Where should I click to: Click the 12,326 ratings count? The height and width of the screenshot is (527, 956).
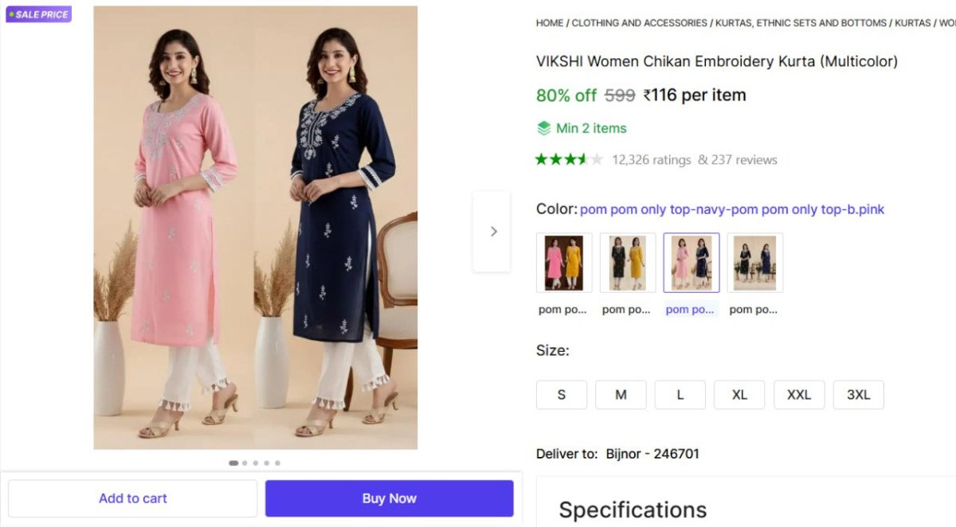[650, 159]
